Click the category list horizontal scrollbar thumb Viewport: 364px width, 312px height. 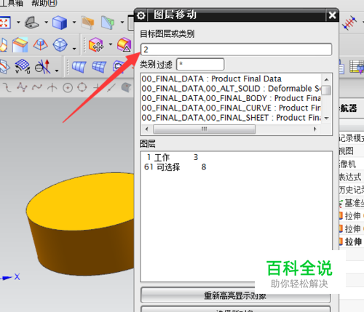(x=205, y=129)
